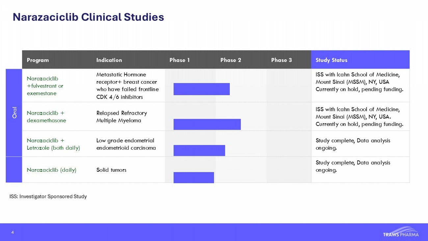Click the Narazaciclib + dexamethasone program name
The width and height of the screenshot is (428, 241).
[x=46, y=117]
